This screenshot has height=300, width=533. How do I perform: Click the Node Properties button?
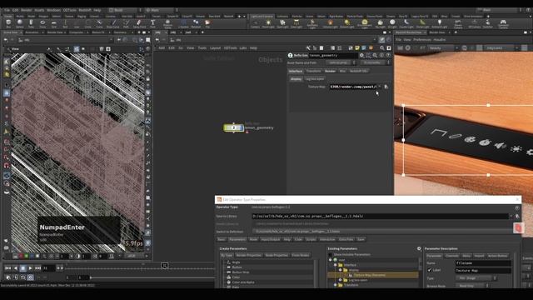(276, 255)
